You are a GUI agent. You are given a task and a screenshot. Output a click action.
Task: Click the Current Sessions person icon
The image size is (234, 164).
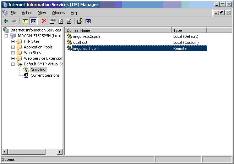pyautogui.click(x=26, y=75)
